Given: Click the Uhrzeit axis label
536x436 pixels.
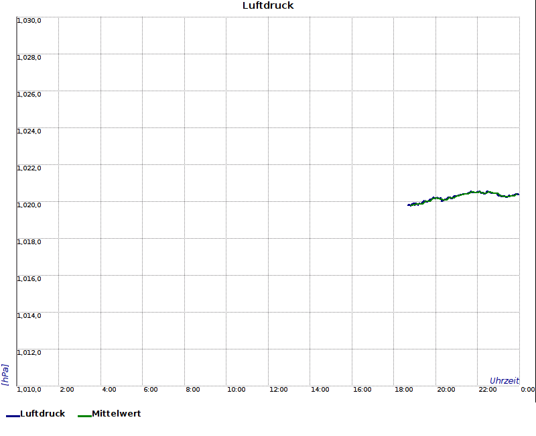Looking at the screenshot, I should tap(505, 381).
